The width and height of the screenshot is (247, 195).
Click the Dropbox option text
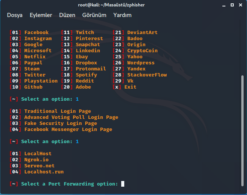[86, 63]
